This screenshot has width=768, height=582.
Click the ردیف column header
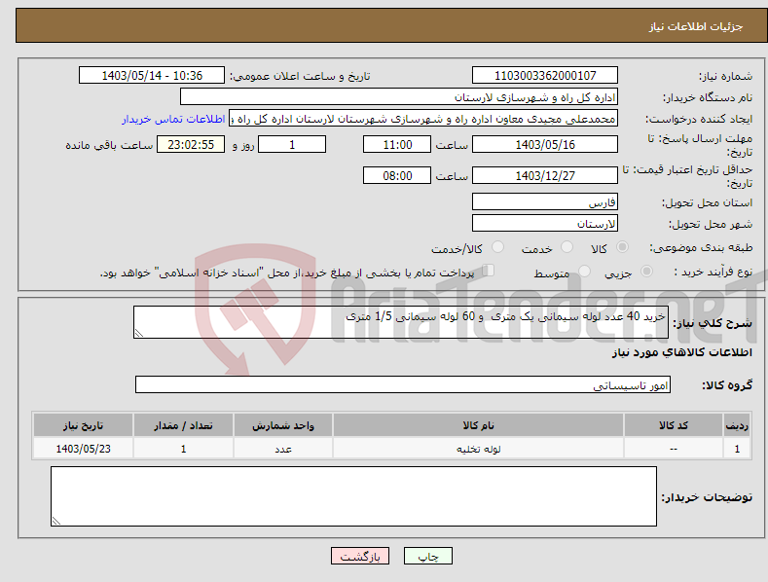[x=737, y=425]
